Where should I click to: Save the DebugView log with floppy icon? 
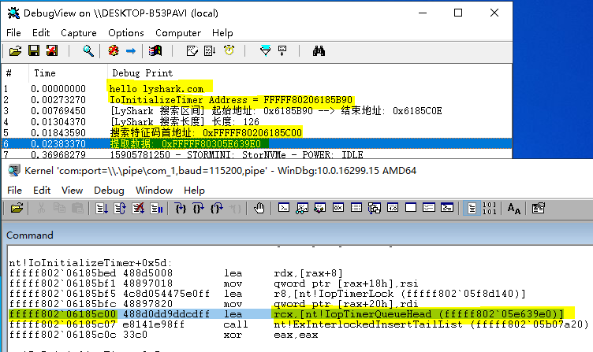[x=34, y=50]
